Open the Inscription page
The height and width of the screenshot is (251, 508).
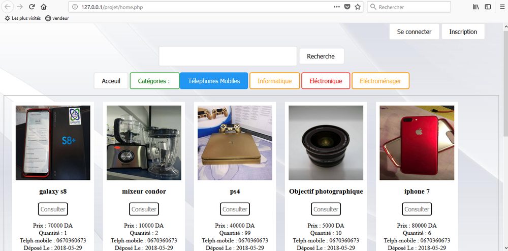pos(463,32)
